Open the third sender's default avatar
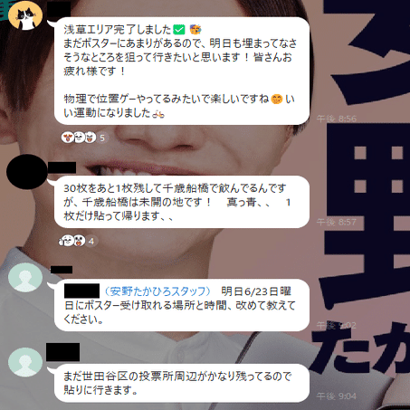Viewport: 410px width, 410px height. coord(25,277)
